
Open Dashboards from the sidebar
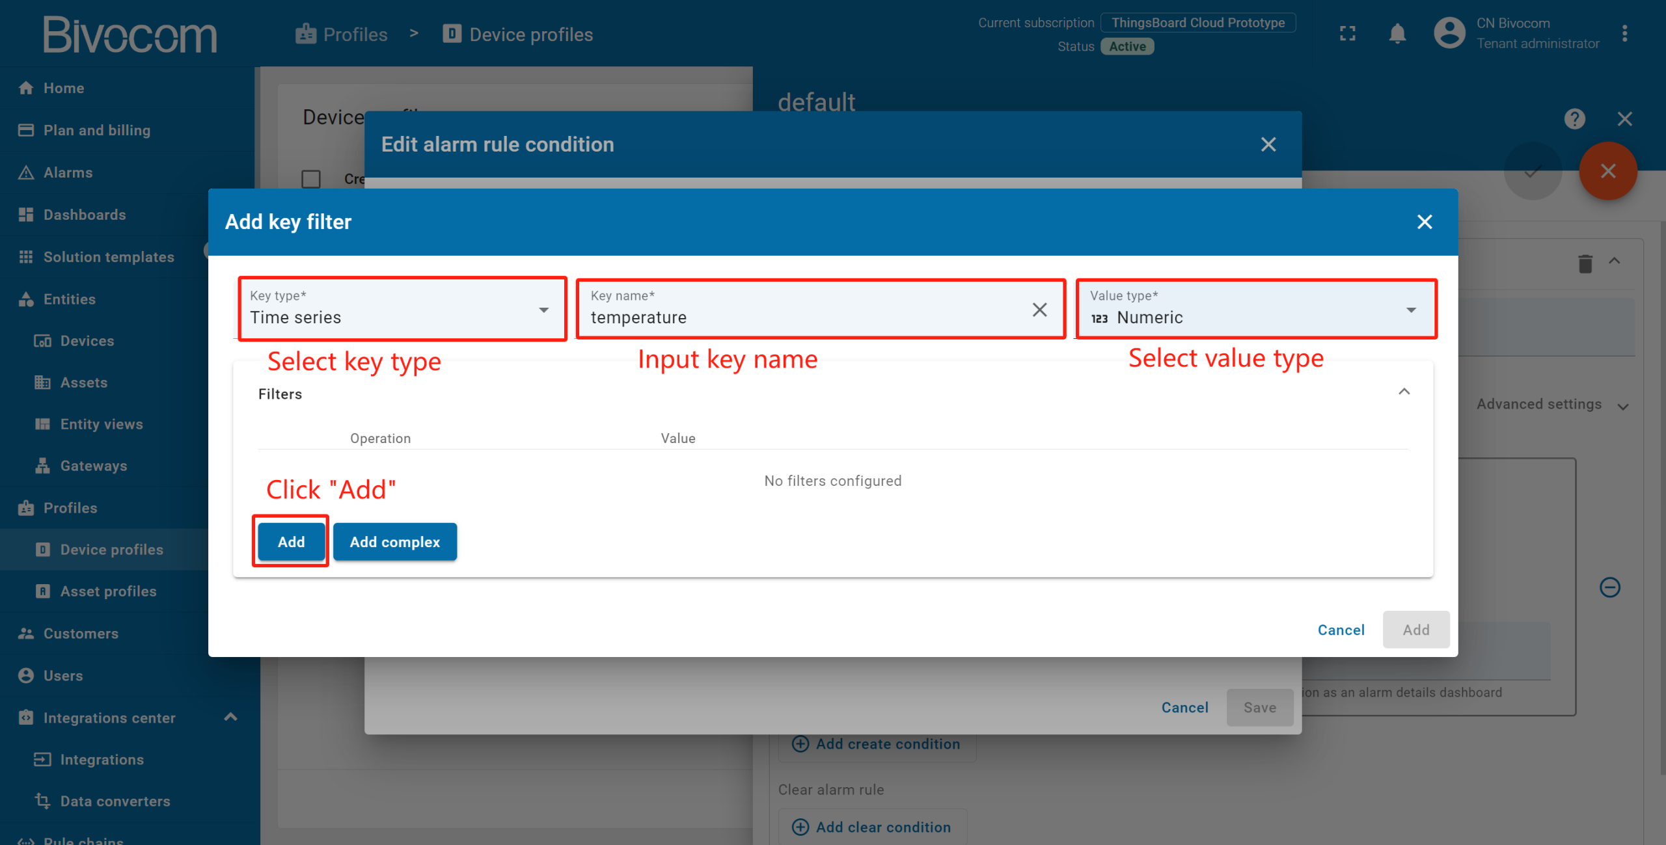pos(85,215)
